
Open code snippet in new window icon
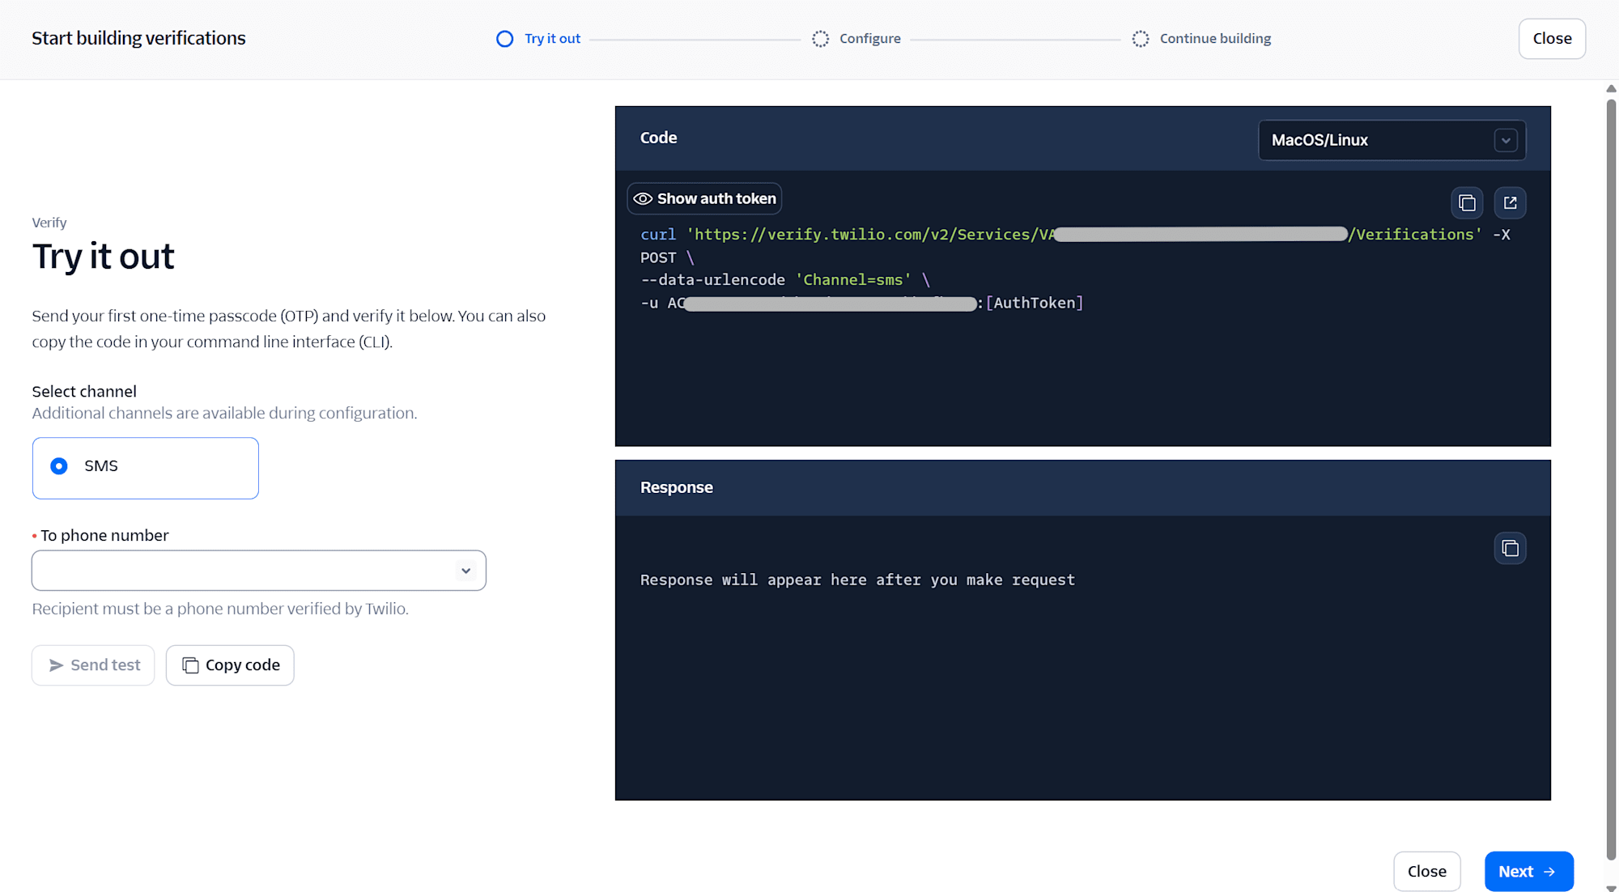1511,202
